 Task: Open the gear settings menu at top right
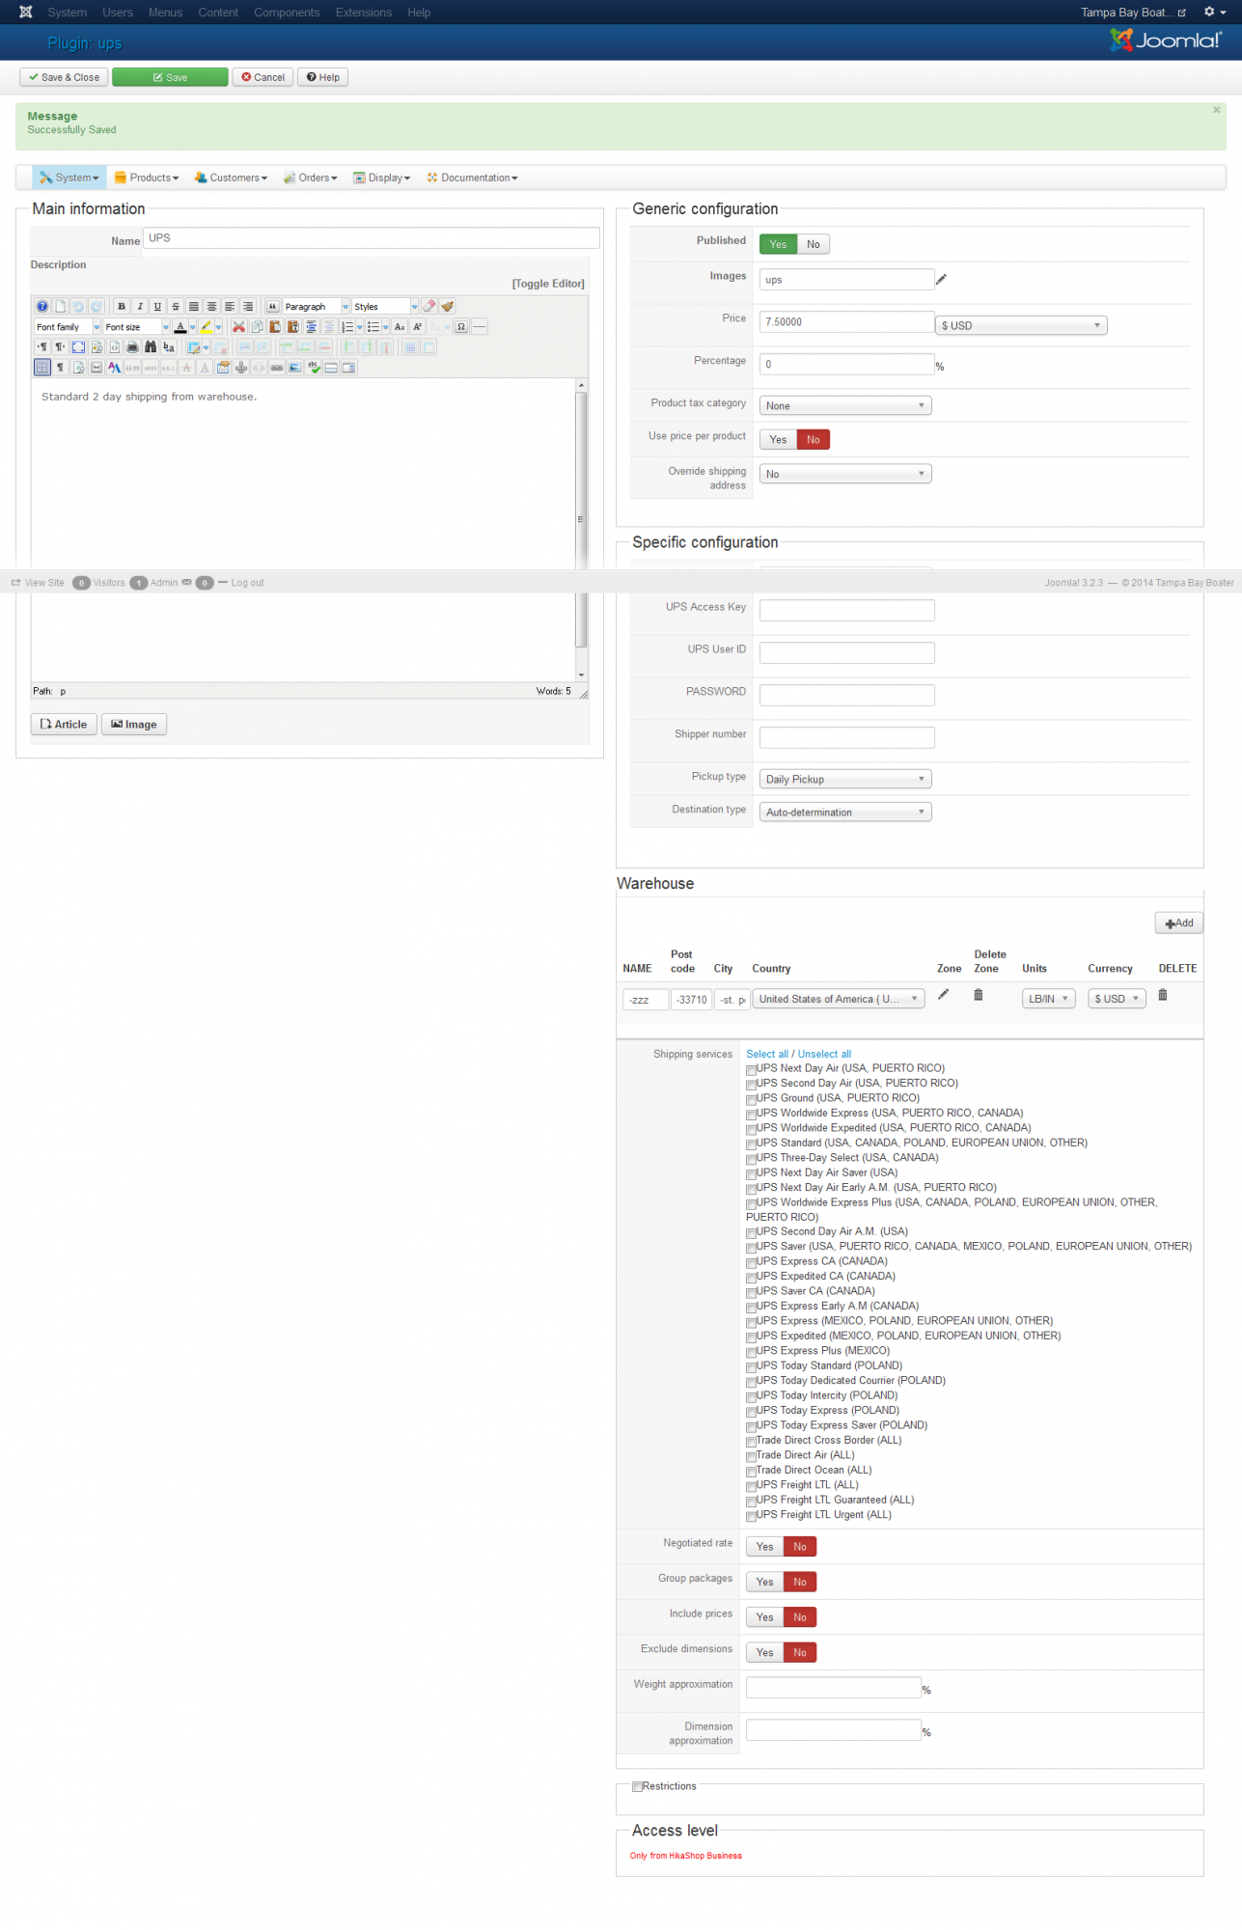pos(1214,12)
